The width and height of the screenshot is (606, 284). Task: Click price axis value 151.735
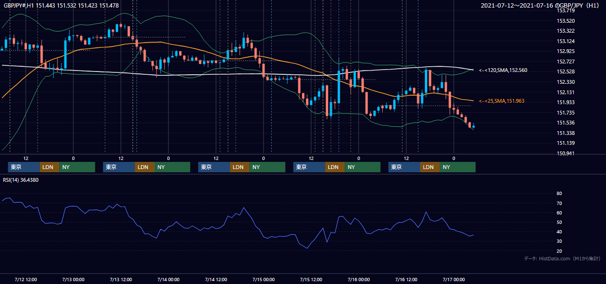pyautogui.click(x=565, y=113)
